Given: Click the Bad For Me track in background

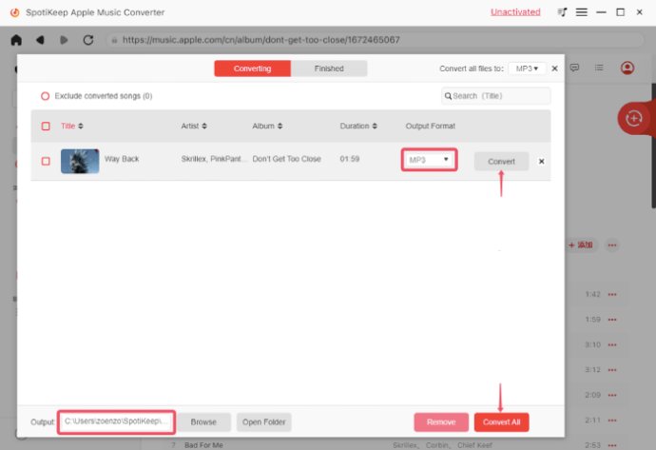Looking at the screenshot, I should 203,445.
